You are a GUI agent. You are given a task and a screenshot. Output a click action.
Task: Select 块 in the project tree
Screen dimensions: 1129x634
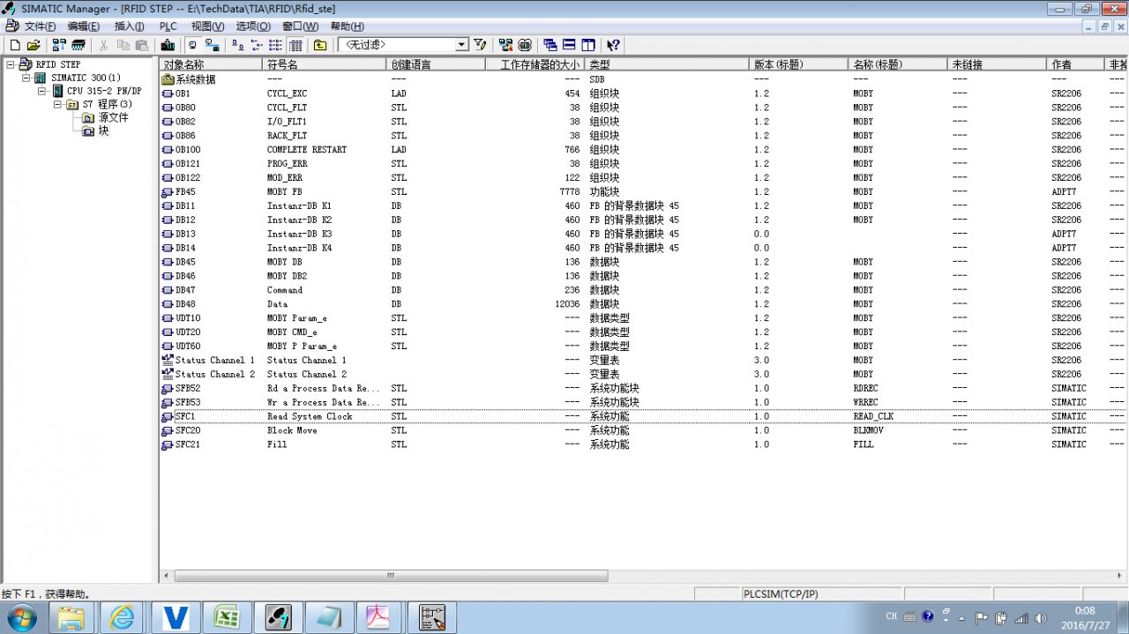coord(104,131)
